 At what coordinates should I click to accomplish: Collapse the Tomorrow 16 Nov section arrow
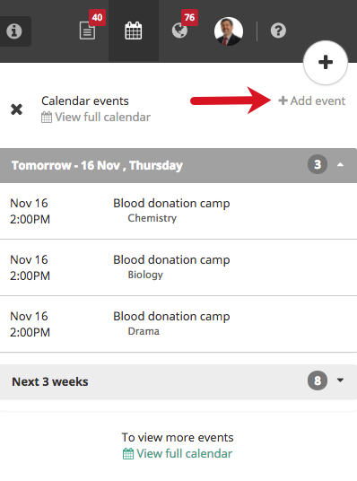(x=340, y=165)
